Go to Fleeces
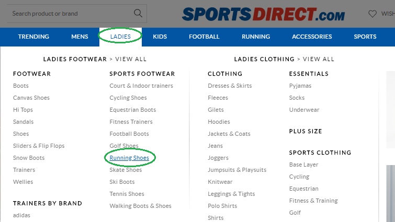395x222 pixels. pyautogui.click(x=218, y=98)
